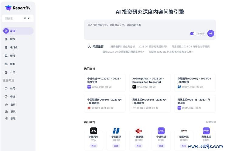The height and width of the screenshot is (151, 225).
Task: Click the 小鹏汽车 XPEV logo in 热门公司
Action: click(94, 131)
